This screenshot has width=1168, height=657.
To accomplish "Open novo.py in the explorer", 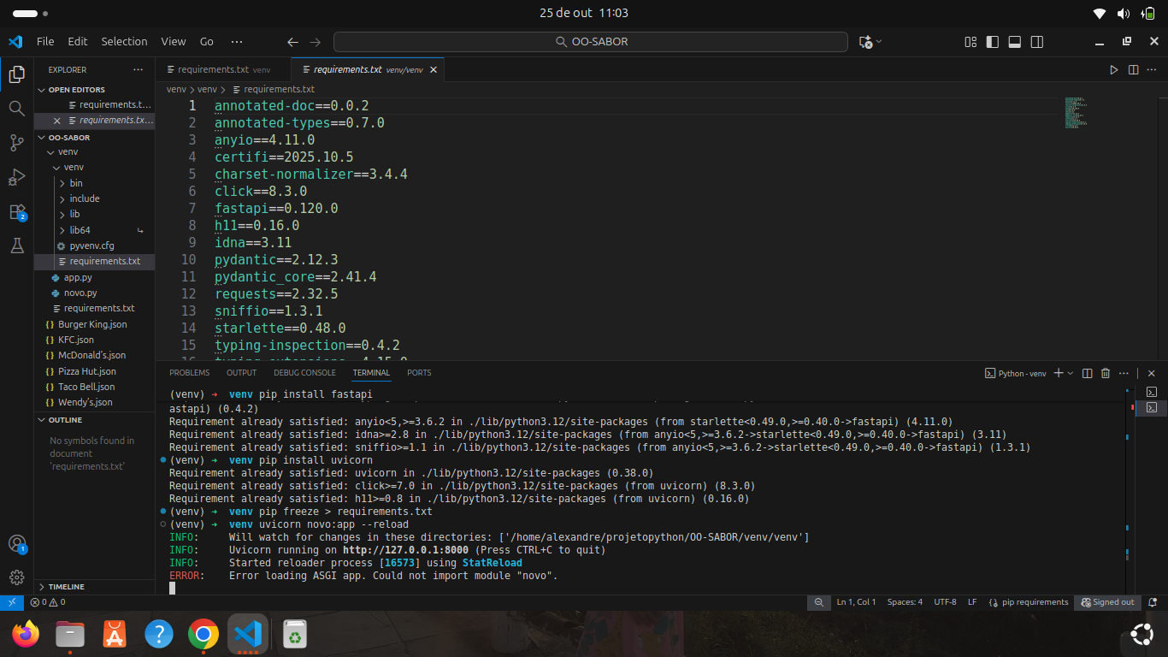I will point(80,293).
